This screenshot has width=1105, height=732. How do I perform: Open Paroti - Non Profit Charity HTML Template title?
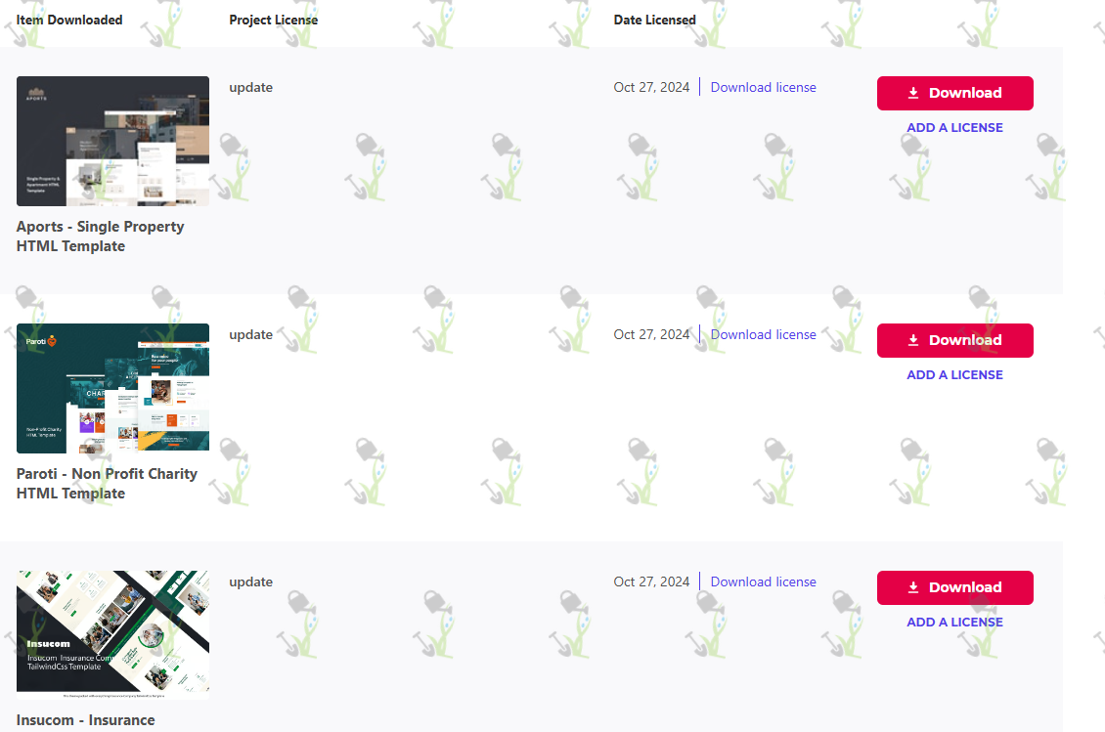click(107, 484)
